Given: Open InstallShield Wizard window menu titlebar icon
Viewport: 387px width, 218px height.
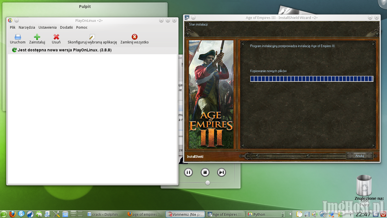Looking at the screenshot, I should tap(187, 18).
